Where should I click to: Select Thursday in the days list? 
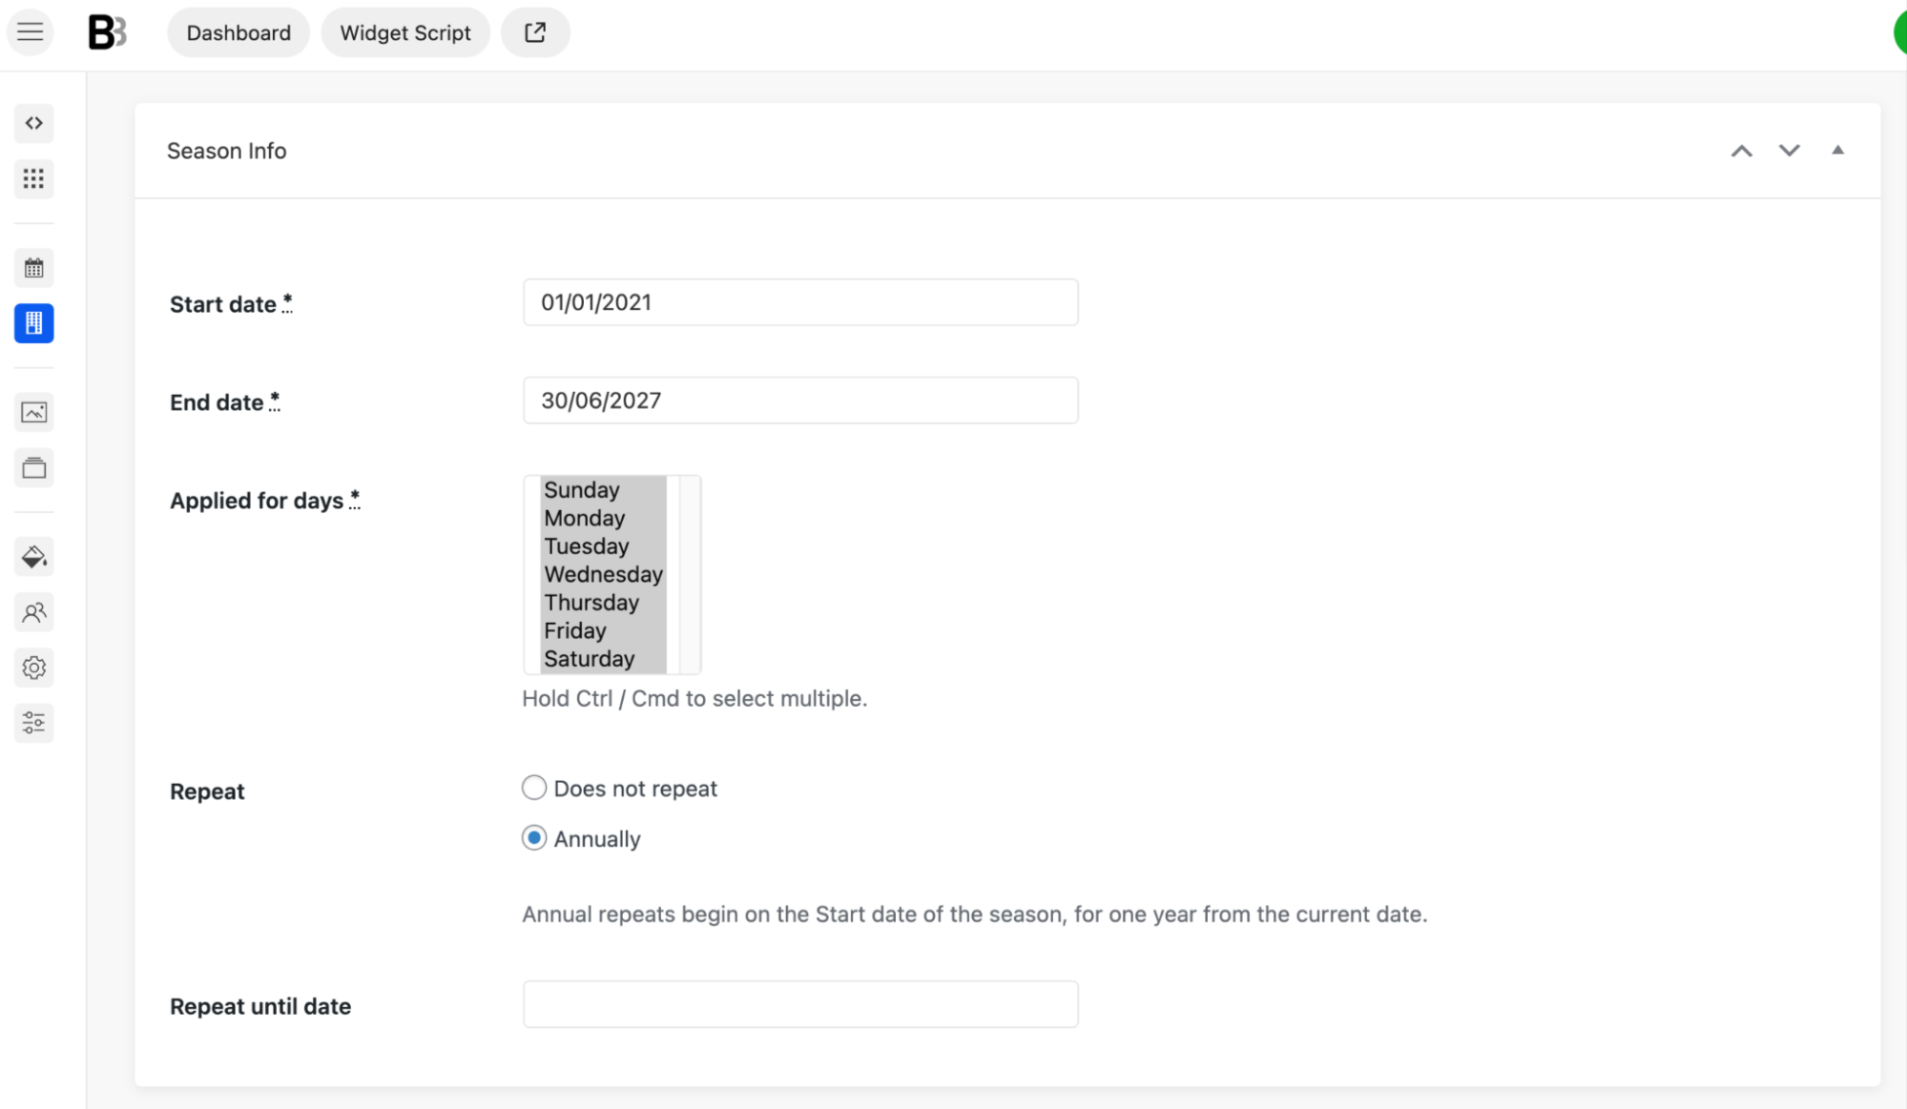pyautogui.click(x=603, y=603)
